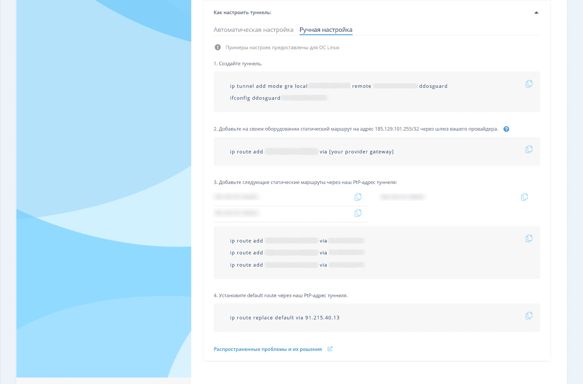Viewport: 583px width, 384px height.
Task: Click the "1. Создайте туннель." heading
Action: pos(238,64)
